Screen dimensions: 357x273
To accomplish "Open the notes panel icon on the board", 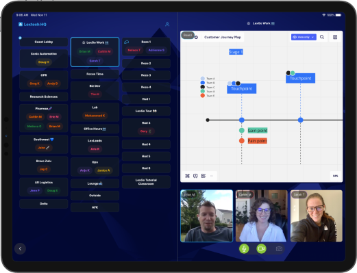I will point(335,37).
